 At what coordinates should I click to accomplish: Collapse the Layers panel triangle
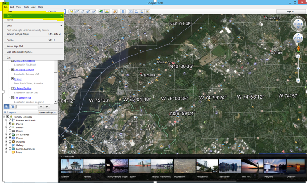point(5,113)
